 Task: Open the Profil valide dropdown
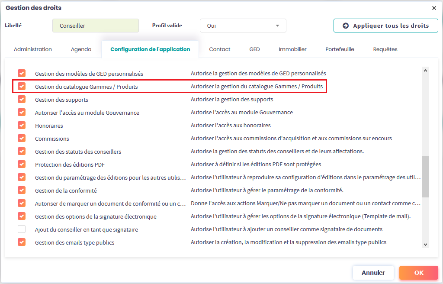coord(243,26)
